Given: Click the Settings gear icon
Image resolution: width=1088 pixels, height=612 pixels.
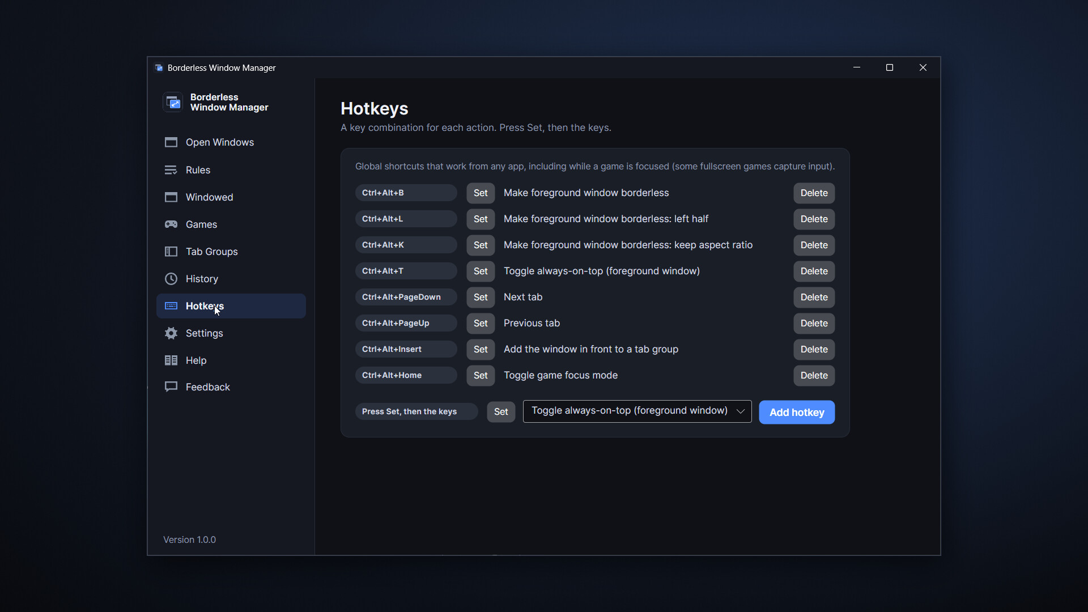Looking at the screenshot, I should coord(171,333).
